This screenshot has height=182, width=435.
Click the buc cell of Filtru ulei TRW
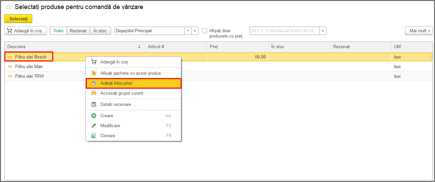pyautogui.click(x=412, y=76)
